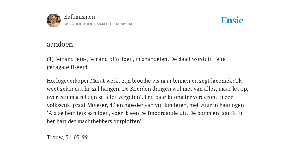The height and width of the screenshot is (148, 296).
Task: Click the word laconiek in the paragraph
Action: tap(223, 81)
